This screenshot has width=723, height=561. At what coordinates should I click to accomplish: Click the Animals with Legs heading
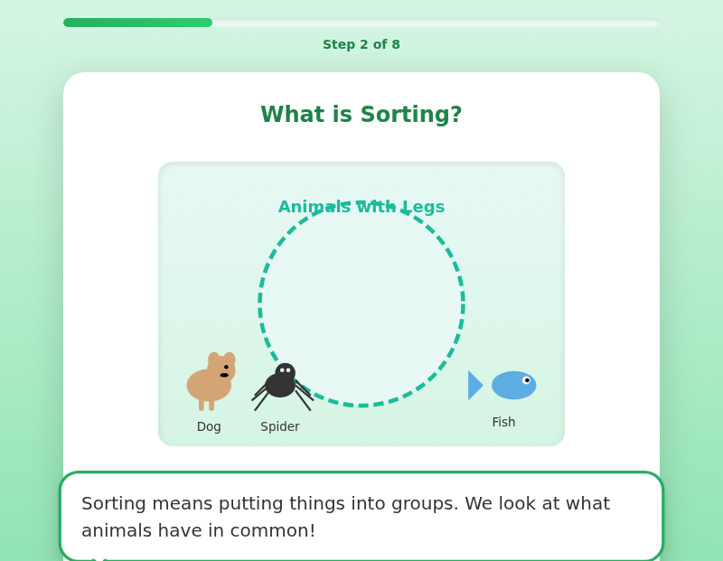tap(361, 207)
